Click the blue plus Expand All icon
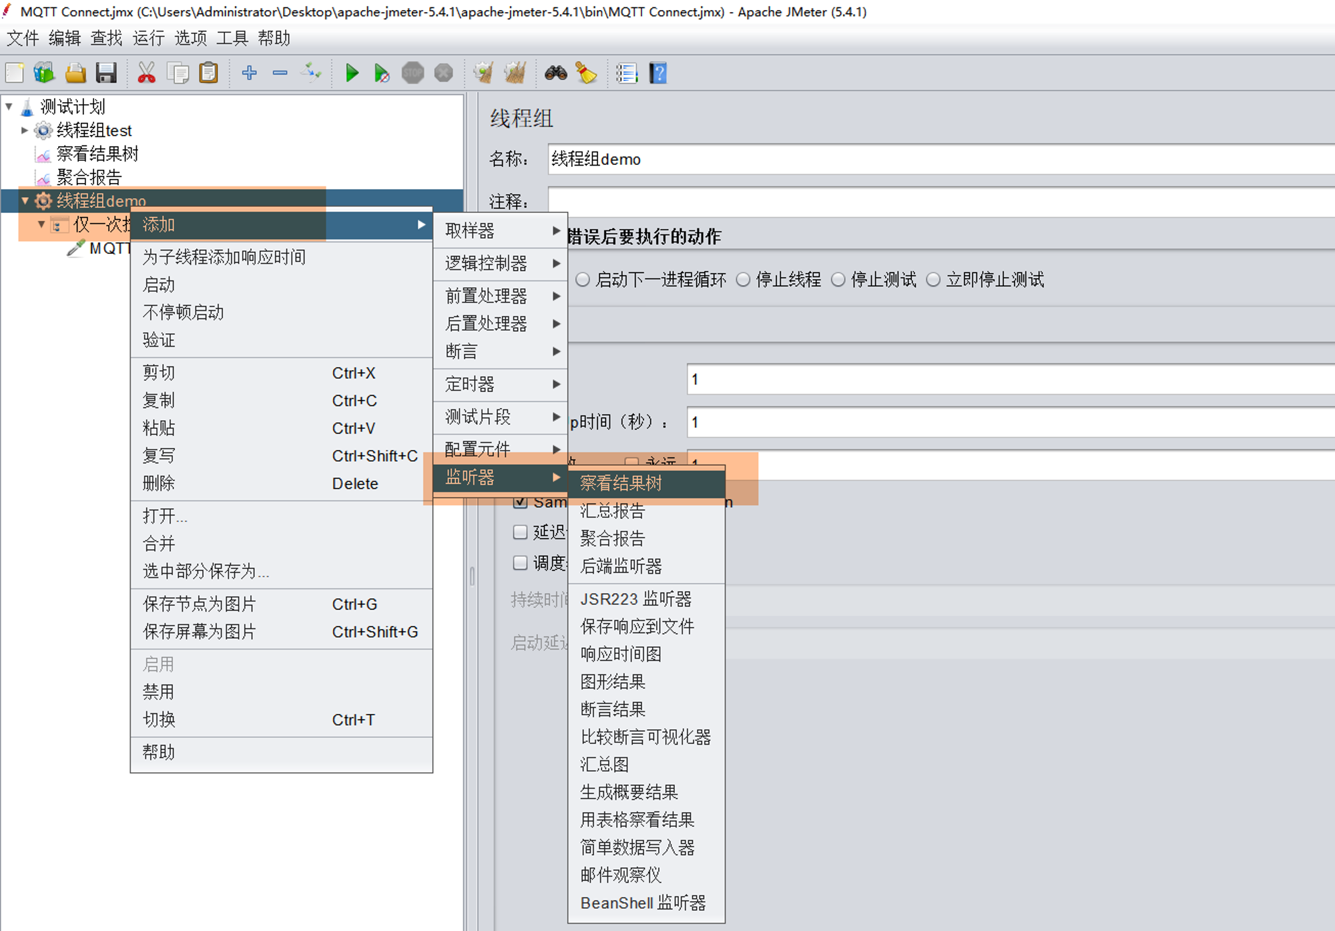 click(249, 73)
